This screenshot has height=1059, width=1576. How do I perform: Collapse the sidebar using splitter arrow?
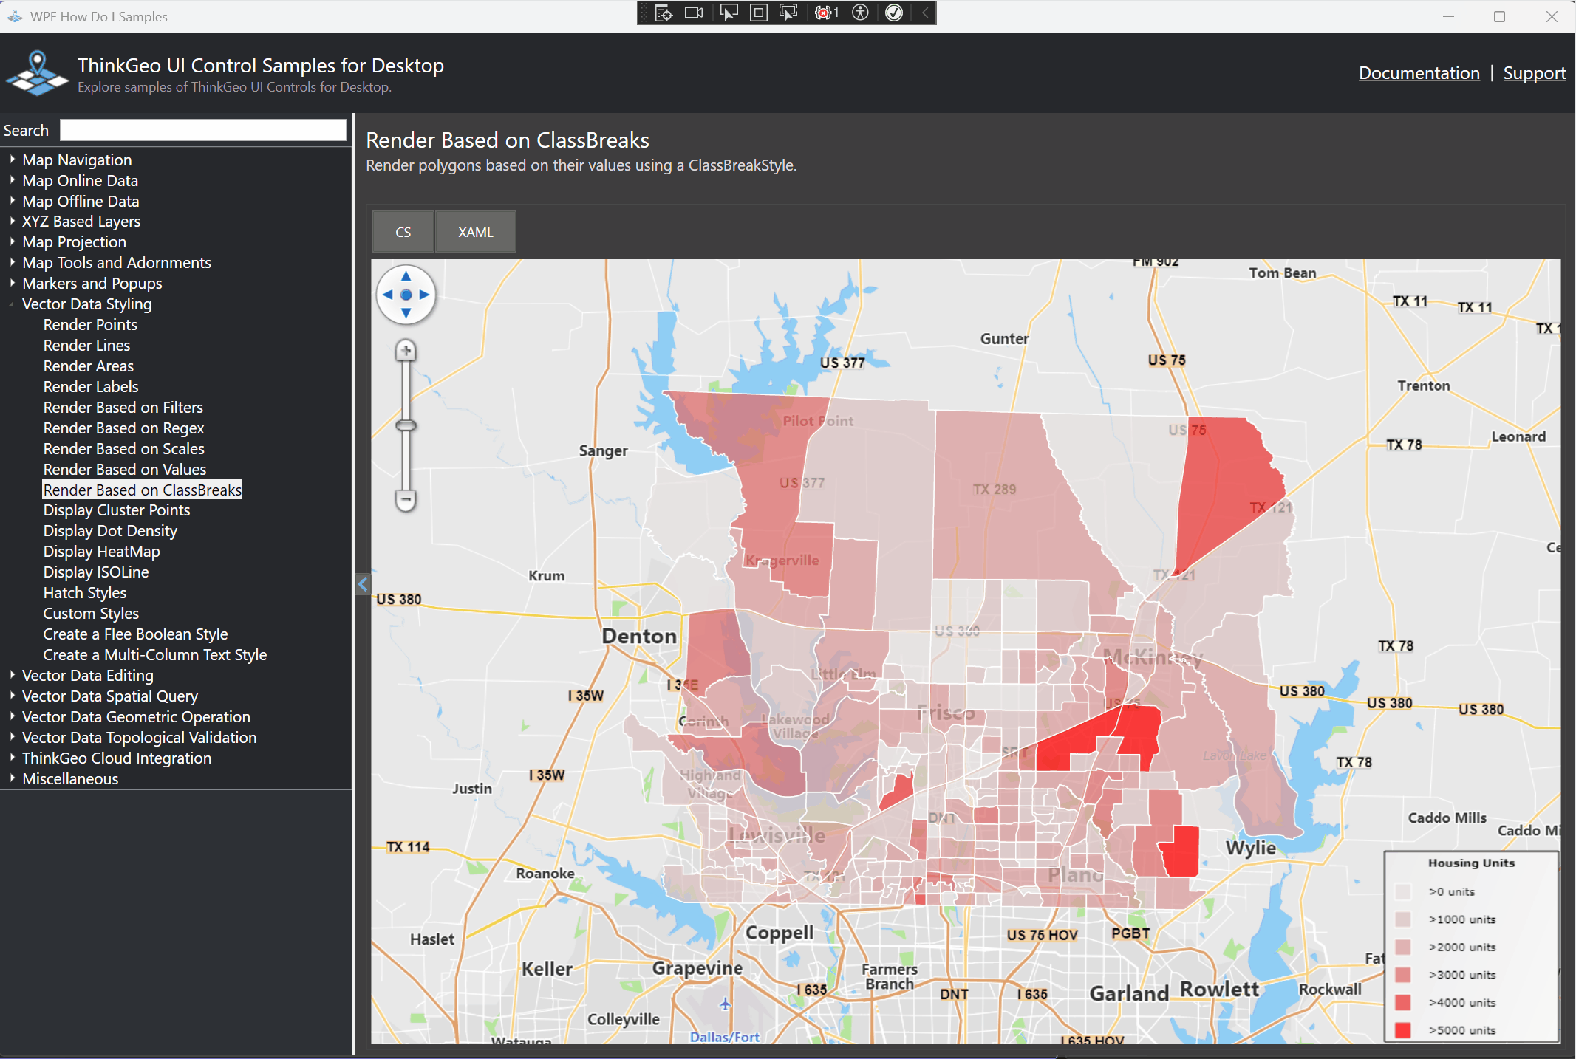coord(363,584)
